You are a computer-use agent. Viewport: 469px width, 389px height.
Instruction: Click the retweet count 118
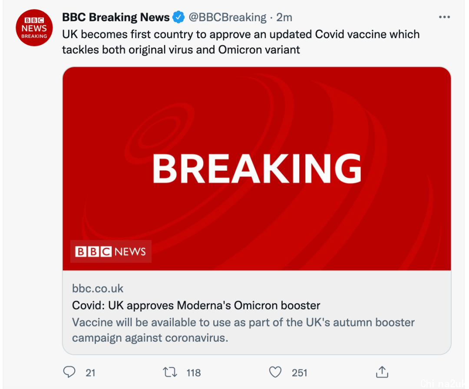194,373
